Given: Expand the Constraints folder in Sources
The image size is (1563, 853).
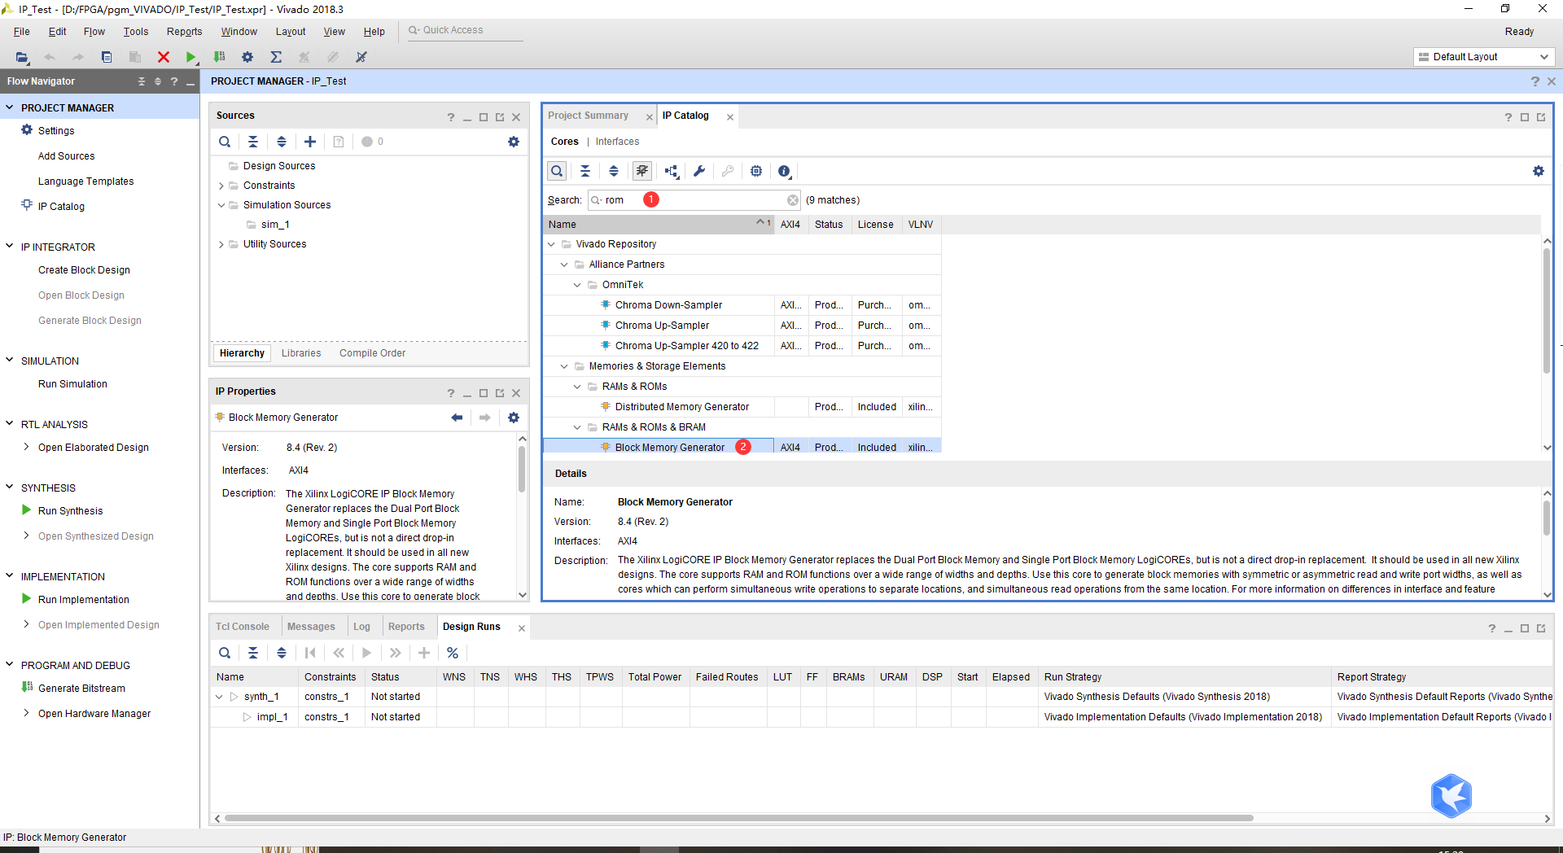Looking at the screenshot, I should pyautogui.click(x=221, y=186).
